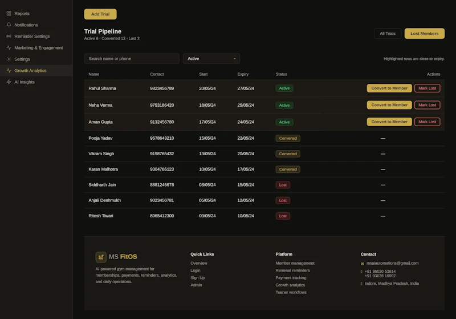The height and width of the screenshot is (319, 456).
Task: Click the Growth Analytics pulse icon
Action: point(9,70)
